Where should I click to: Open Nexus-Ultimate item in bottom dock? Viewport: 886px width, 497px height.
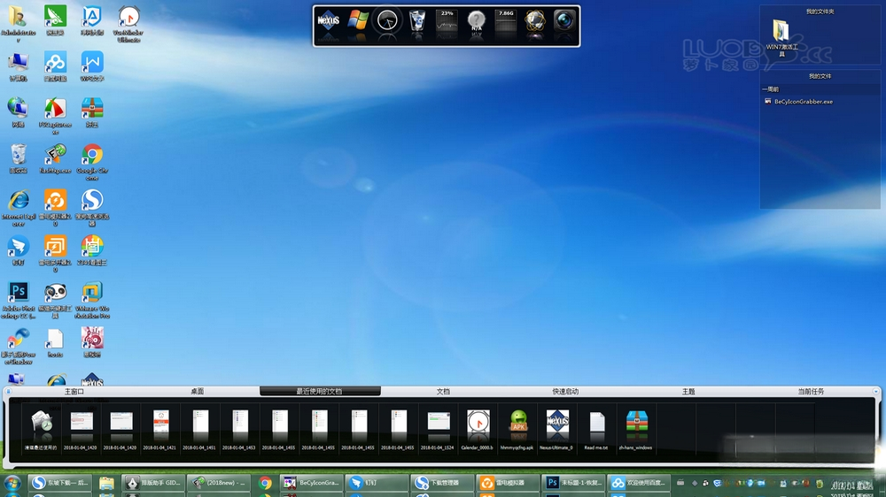click(557, 429)
